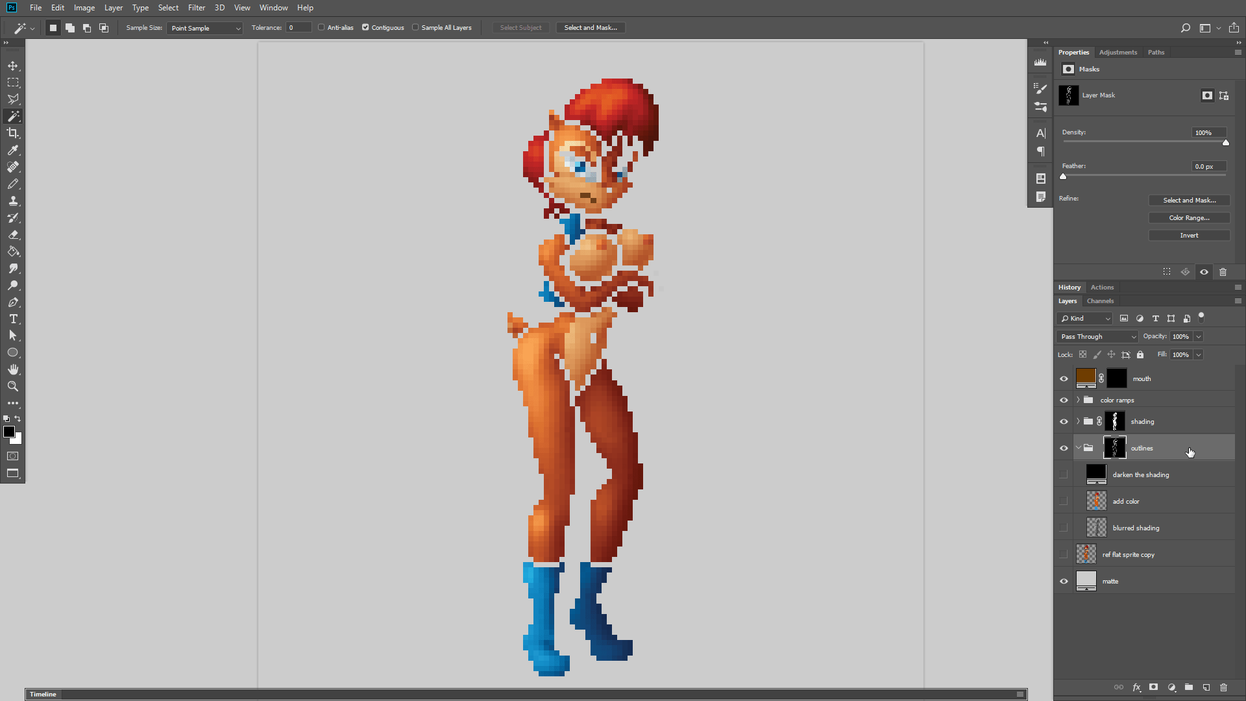This screenshot has width=1246, height=701.
Task: Switch to the Channels tab
Action: coord(1100,301)
